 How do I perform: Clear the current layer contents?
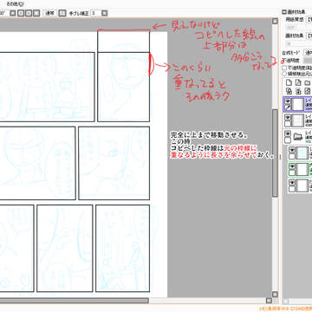pyautogui.click(x=308, y=91)
